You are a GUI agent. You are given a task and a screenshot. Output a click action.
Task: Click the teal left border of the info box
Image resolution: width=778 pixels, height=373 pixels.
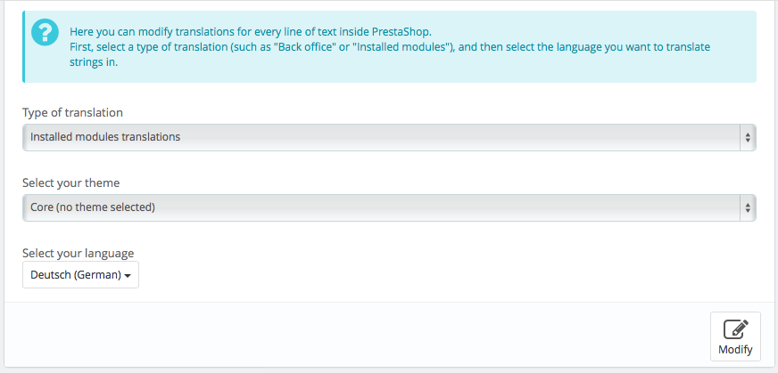point(23,46)
